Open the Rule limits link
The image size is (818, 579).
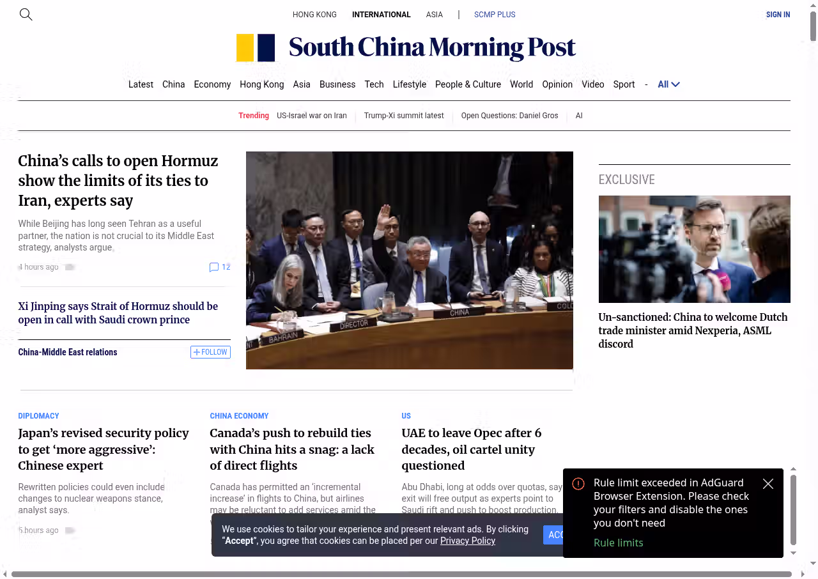[618, 543]
